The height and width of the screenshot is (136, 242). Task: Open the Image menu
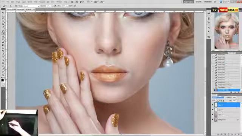tap(18, 2)
